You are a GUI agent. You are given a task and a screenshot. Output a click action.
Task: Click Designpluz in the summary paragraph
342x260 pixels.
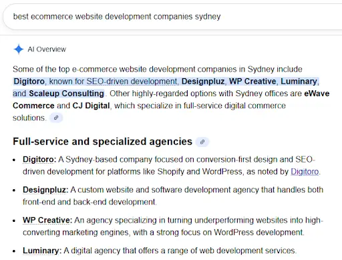pyautogui.click(x=203, y=82)
